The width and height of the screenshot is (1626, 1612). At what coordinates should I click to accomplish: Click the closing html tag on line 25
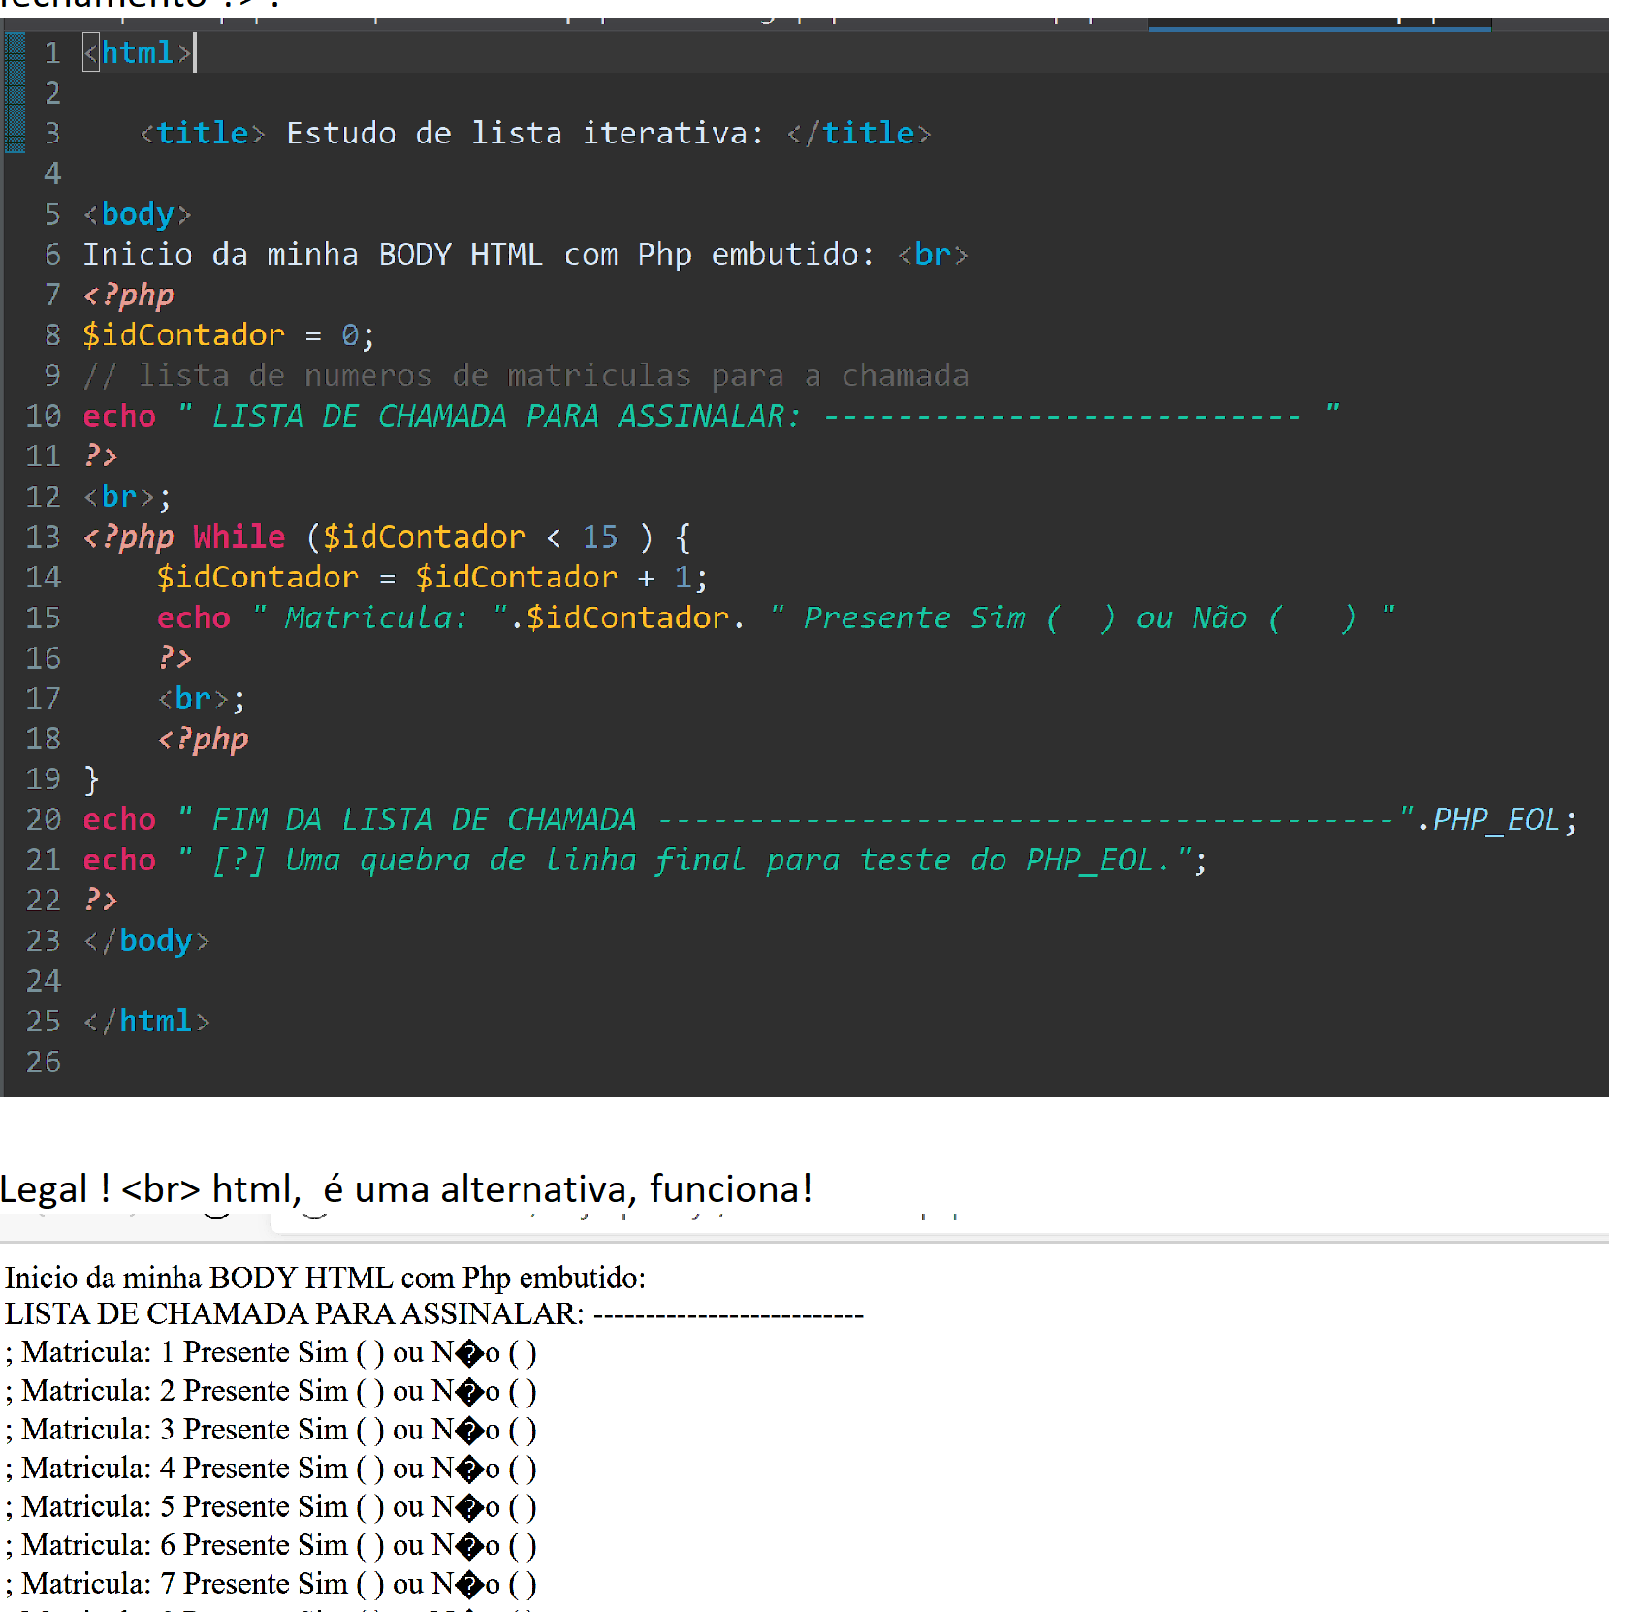[x=146, y=1022]
